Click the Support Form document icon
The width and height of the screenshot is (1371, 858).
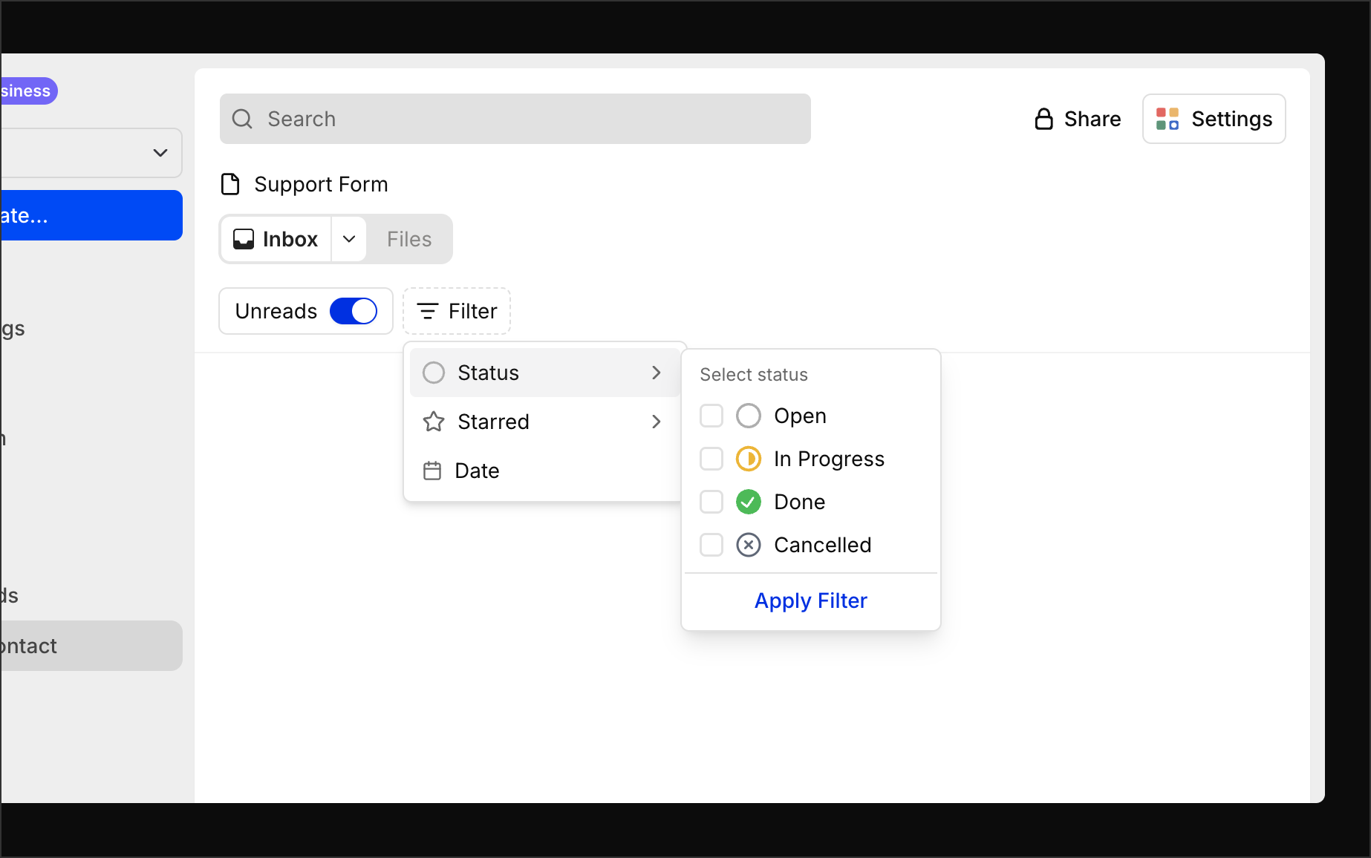tap(230, 184)
